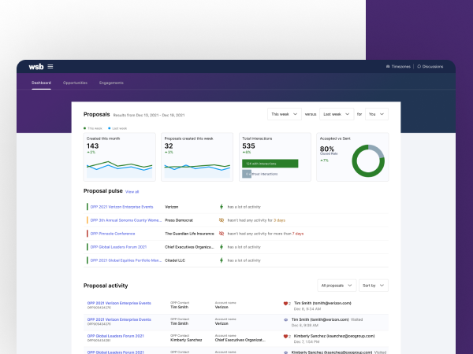Click Kimberly Sanchez OPP Contact name
473x354 pixels.
point(186,340)
